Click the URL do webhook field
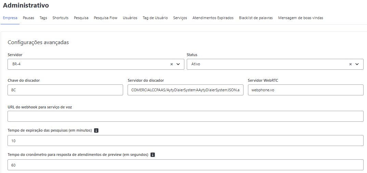Image resolution: width=367 pixels, height=173 pixels. click(186, 116)
